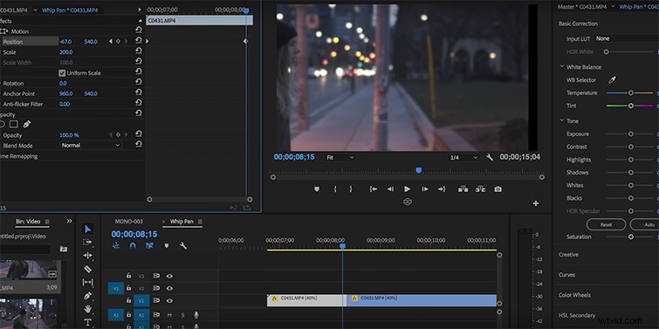
Task: Reset the Scale parameter
Action: point(138,51)
